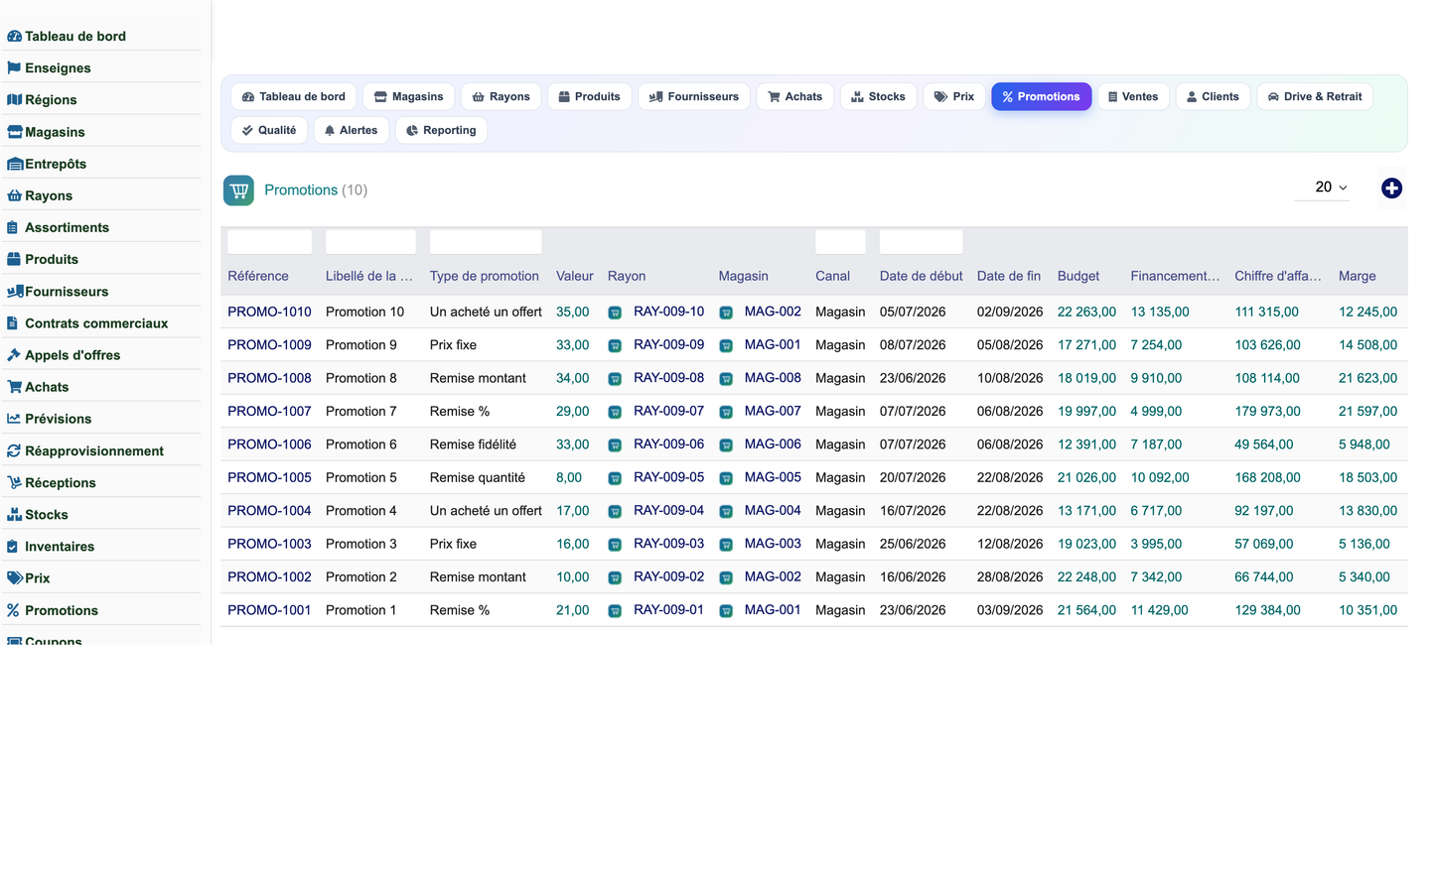The width and height of the screenshot is (1435, 887).
Task: Open the Prix top tab
Action: tap(954, 96)
